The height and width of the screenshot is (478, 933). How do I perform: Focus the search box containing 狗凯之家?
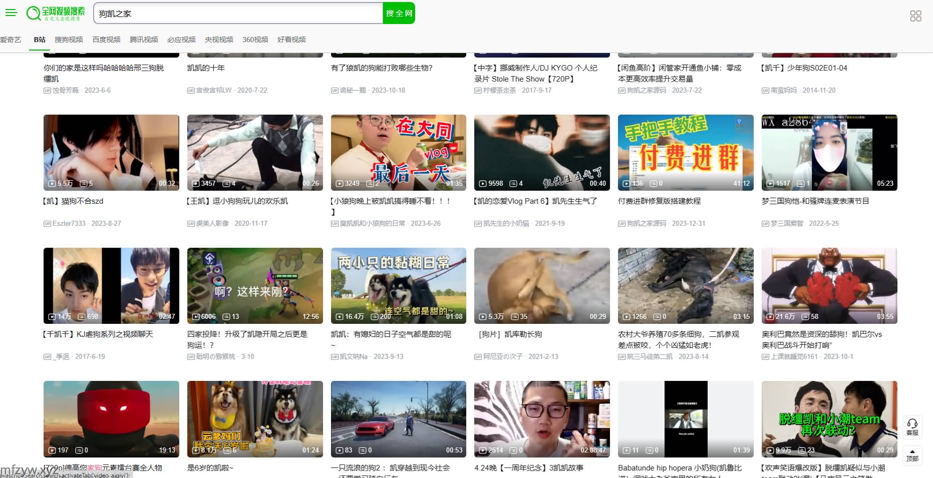tap(238, 14)
